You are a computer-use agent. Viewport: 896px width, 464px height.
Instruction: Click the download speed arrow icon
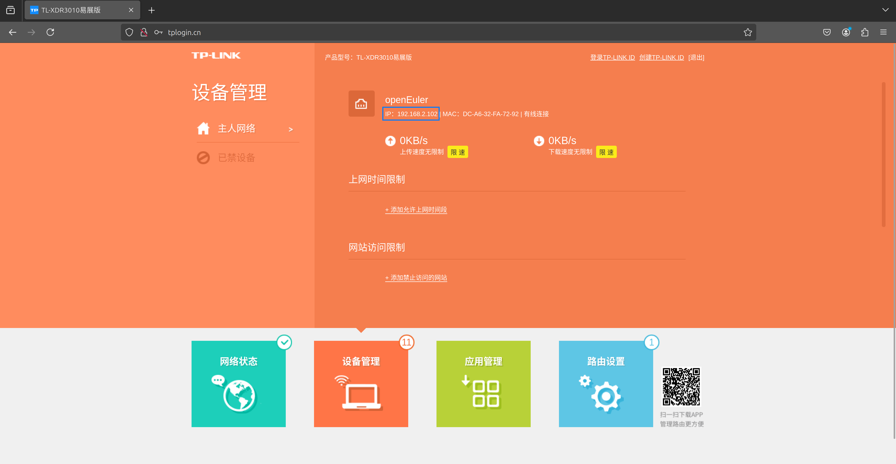coord(539,141)
